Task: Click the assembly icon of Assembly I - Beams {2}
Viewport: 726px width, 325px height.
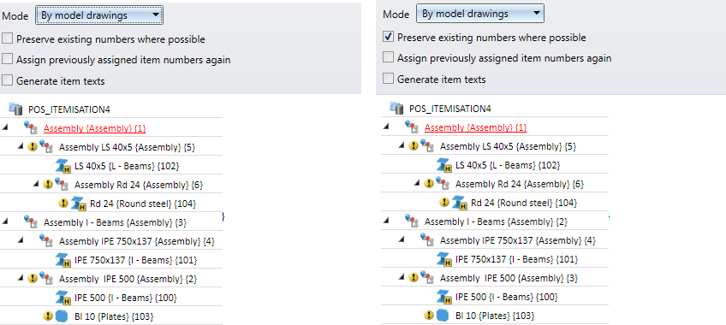Action: pos(412,221)
